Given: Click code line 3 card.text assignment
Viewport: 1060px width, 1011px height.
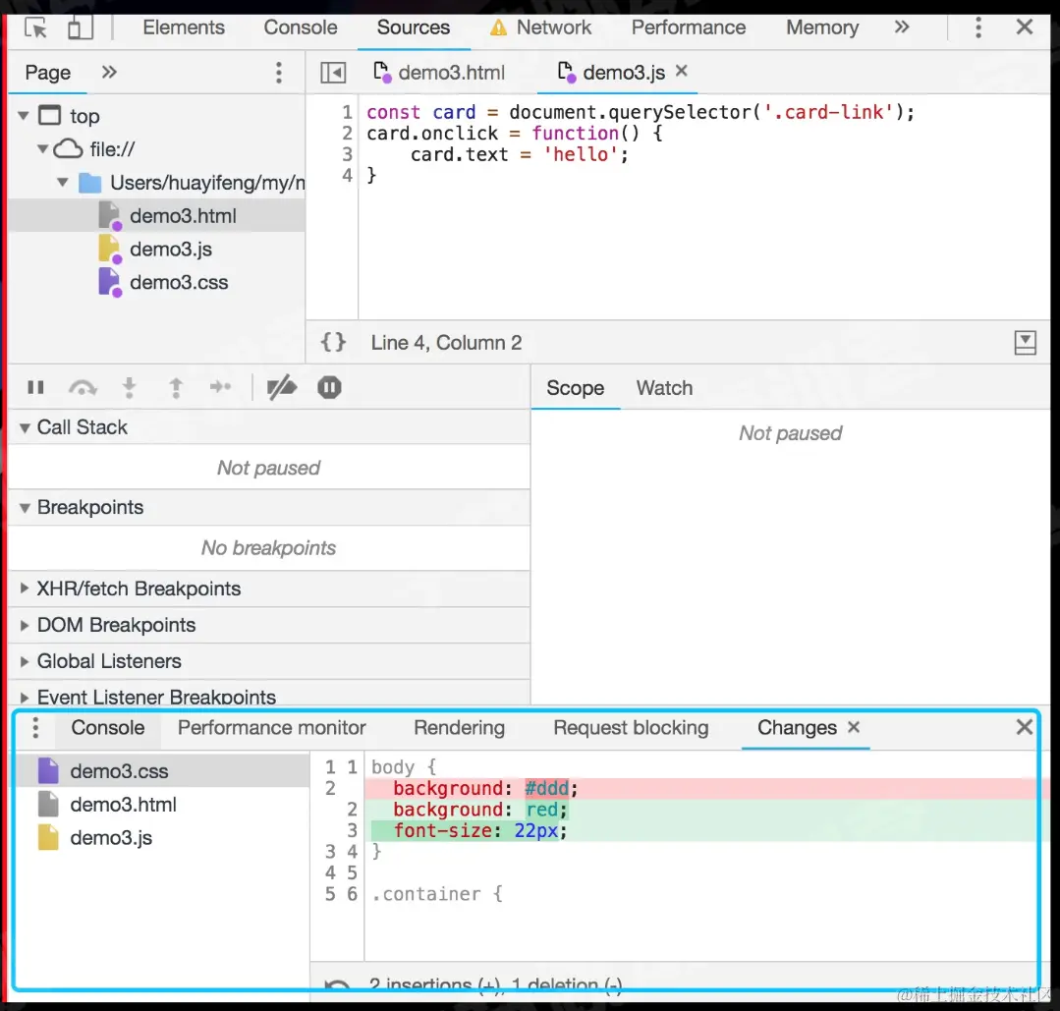Looking at the screenshot, I should click(x=519, y=154).
